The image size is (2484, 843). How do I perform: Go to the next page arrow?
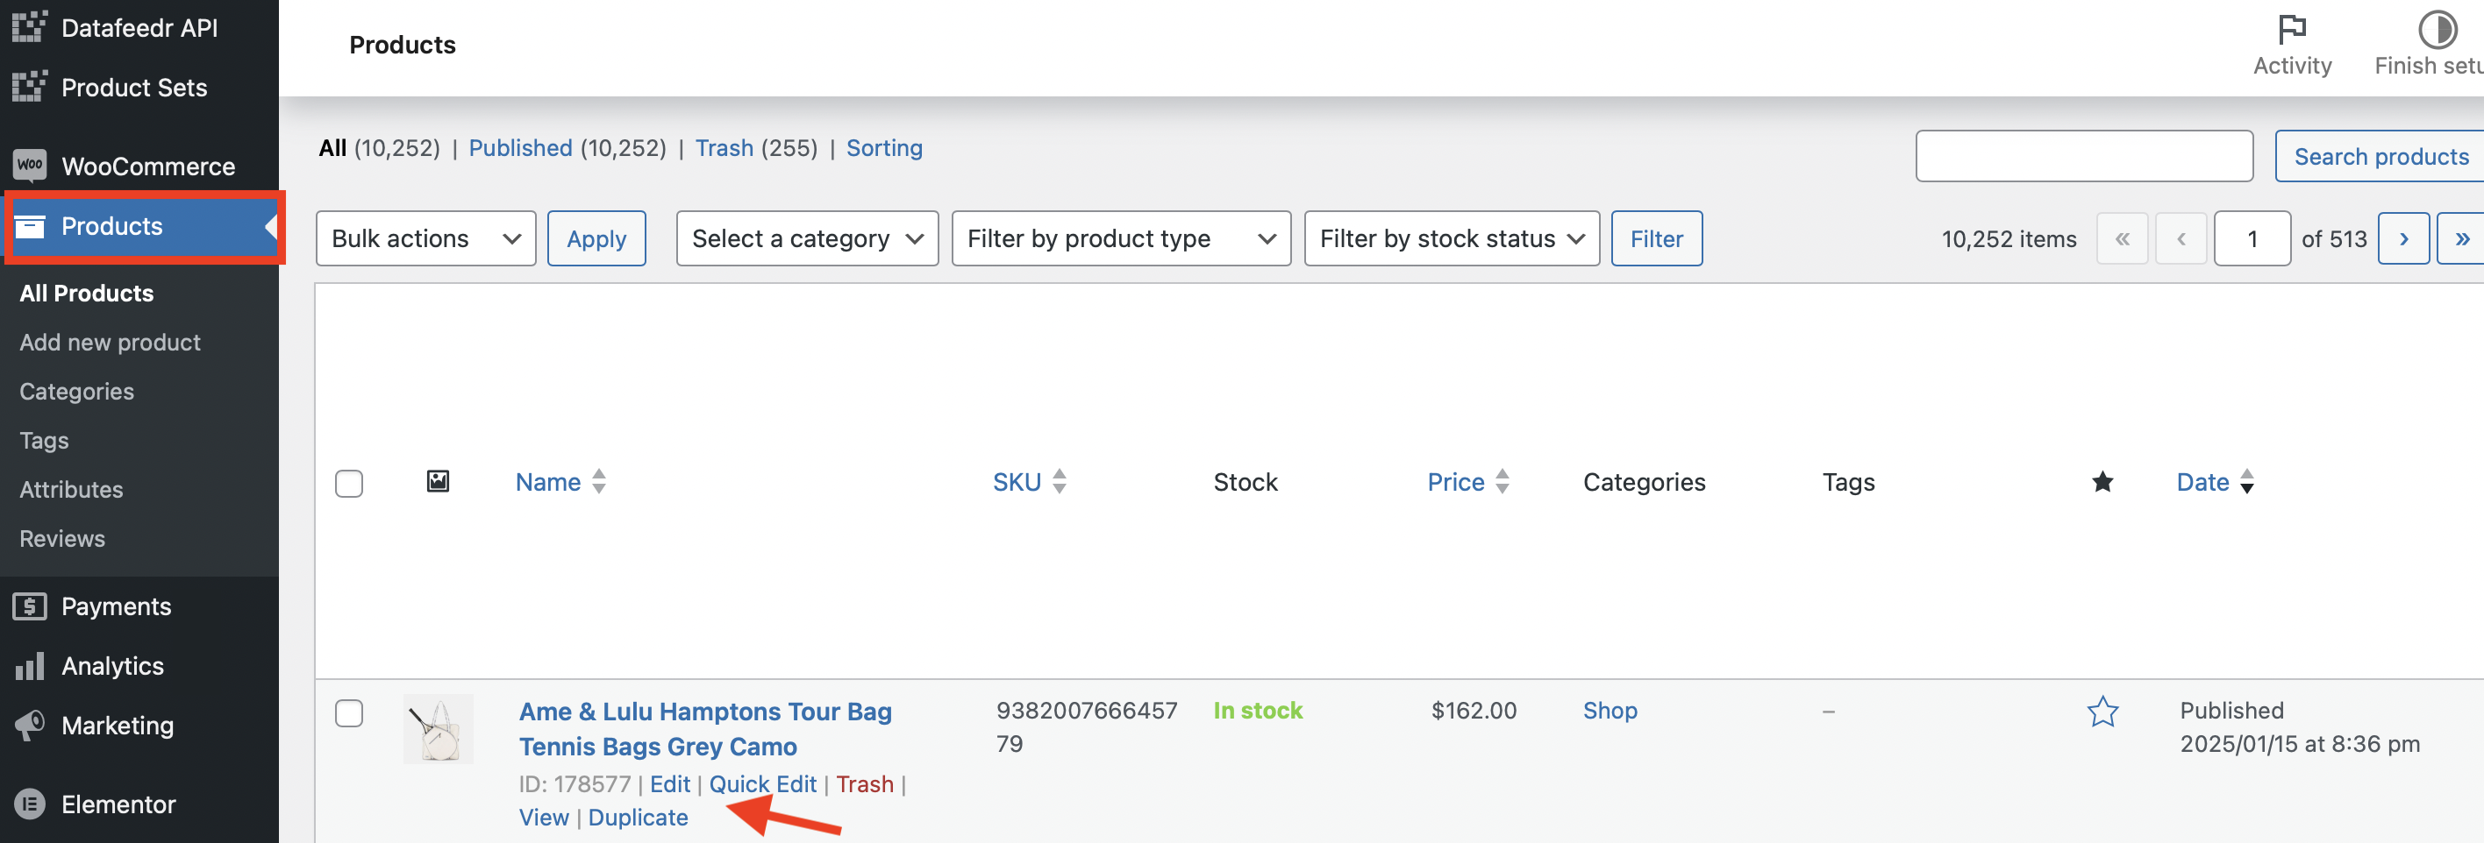click(x=2403, y=238)
